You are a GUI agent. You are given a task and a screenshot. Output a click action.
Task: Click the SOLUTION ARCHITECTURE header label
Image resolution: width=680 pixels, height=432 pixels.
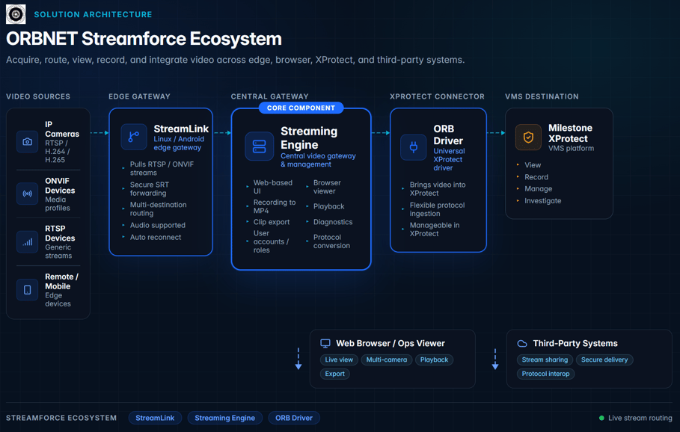coord(93,14)
